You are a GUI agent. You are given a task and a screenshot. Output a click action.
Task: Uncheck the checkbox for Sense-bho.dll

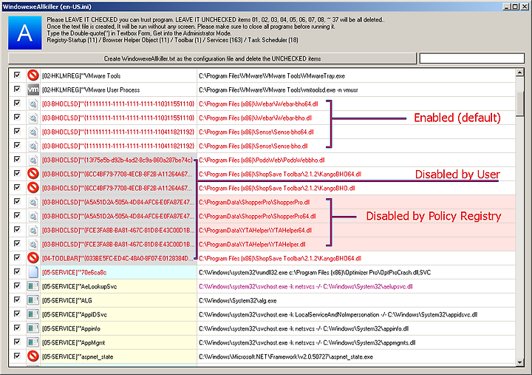(17, 146)
